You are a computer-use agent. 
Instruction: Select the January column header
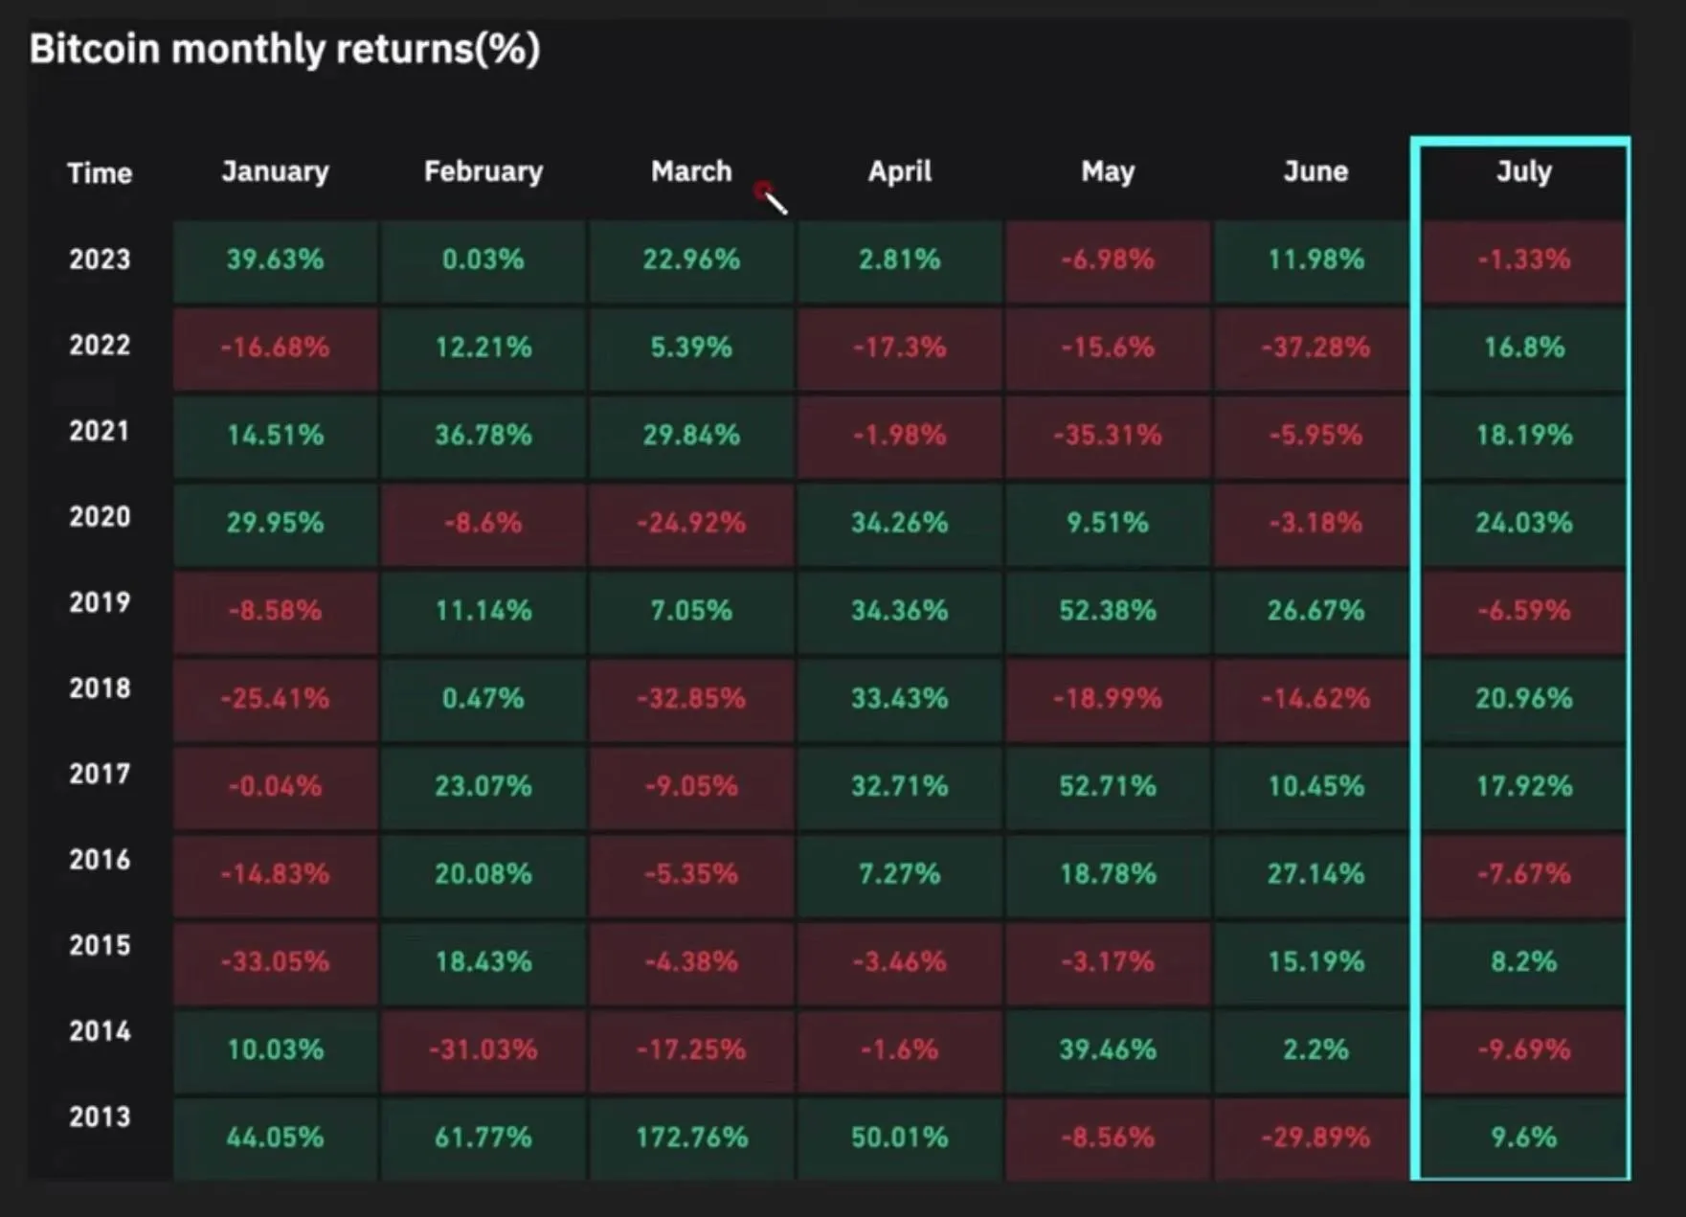click(x=275, y=171)
